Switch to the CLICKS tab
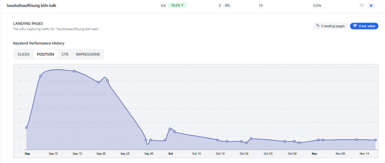This screenshot has width=385, height=163. pyautogui.click(x=23, y=54)
